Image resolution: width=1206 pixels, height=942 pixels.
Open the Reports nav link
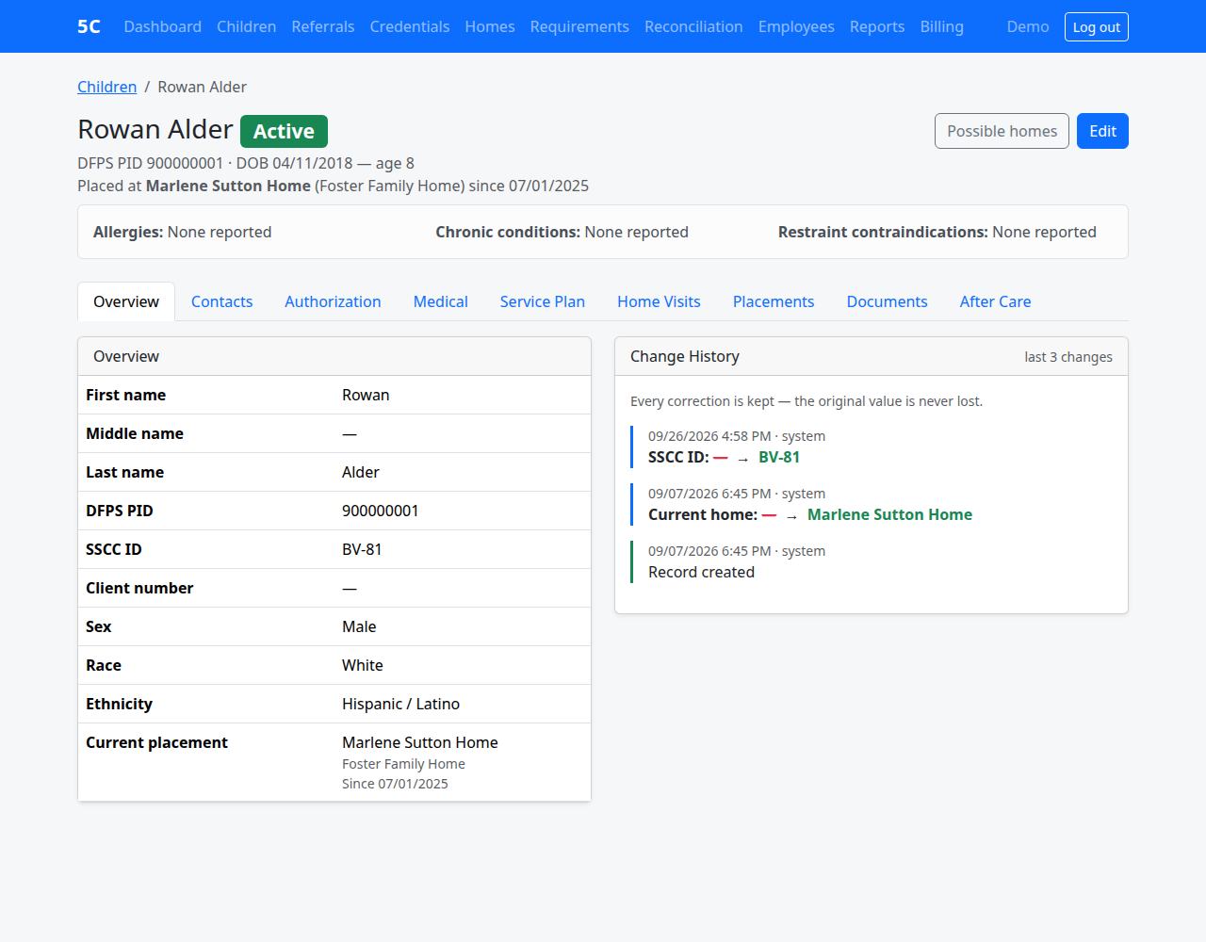coord(877,26)
